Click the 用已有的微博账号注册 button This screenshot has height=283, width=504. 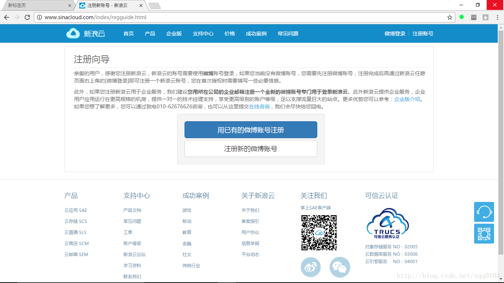pyautogui.click(x=251, y=130)
